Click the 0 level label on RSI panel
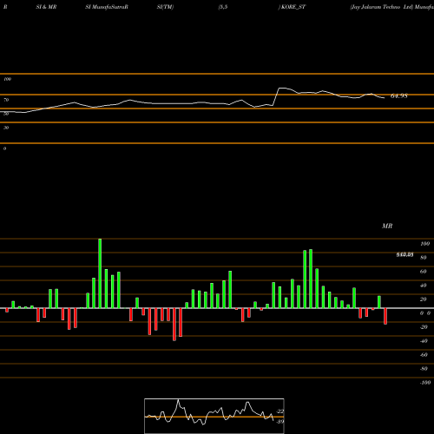The height and width of the screenshot is (434, 434). pyautogui.click(x=4, y=148)
